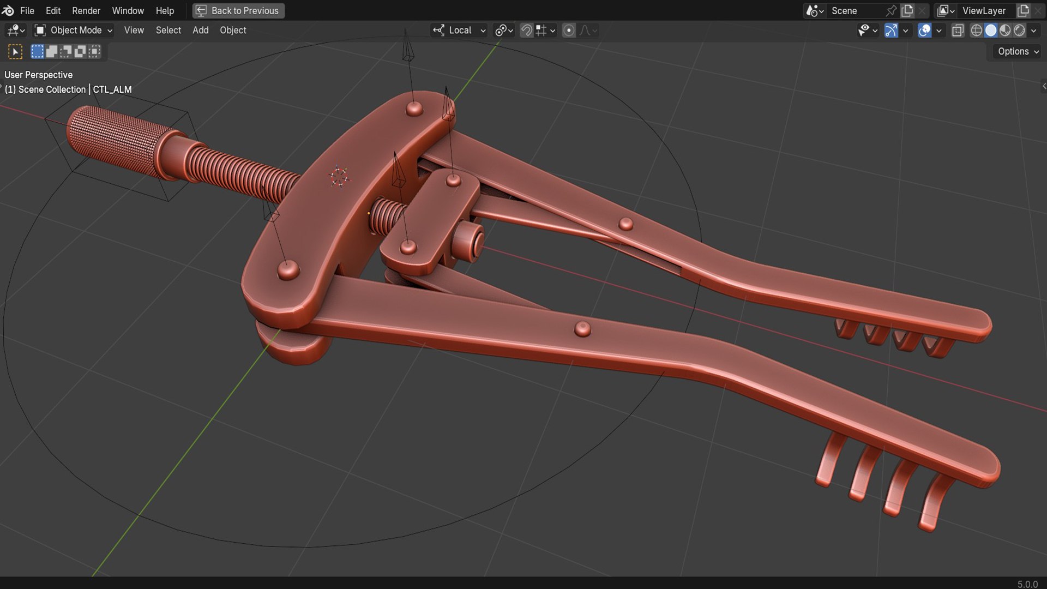Switch to rendered viewport shading
The image size is (1047, 589).
pos(1019,30)
